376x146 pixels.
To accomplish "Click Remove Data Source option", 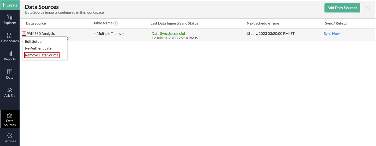I will pyautogui.click(x=42, y=55).
